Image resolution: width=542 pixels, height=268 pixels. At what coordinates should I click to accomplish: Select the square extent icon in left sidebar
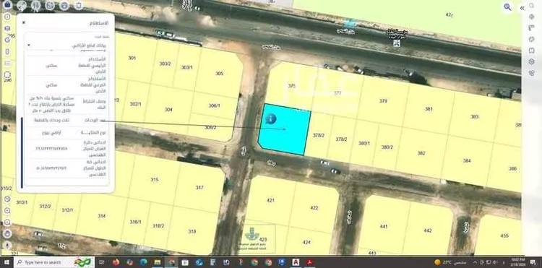tap(7, 74)
